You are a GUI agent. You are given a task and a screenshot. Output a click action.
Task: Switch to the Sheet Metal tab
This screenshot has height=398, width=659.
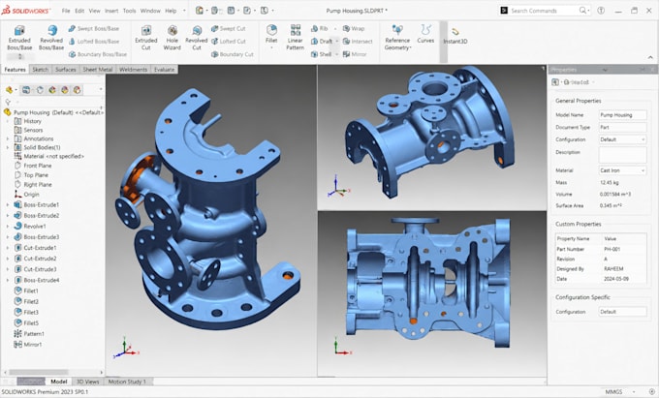click(x=98, y=70)
